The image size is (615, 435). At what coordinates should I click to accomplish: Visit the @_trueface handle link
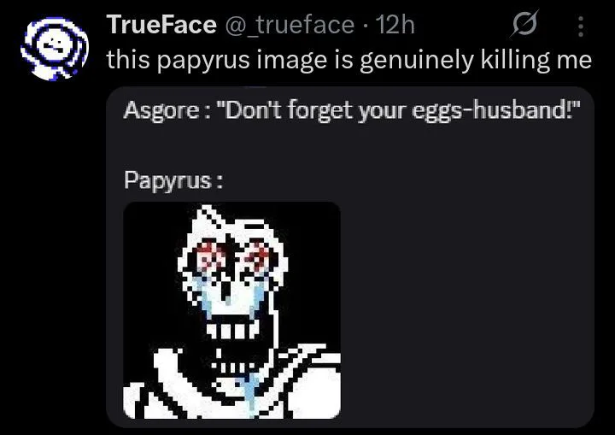(x=290, y=26)
